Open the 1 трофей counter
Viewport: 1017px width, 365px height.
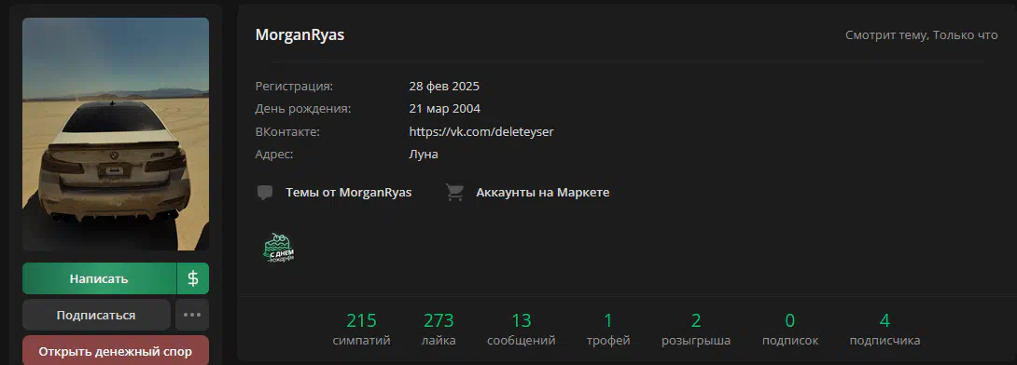pyautogui.click(x=607, y=329)
